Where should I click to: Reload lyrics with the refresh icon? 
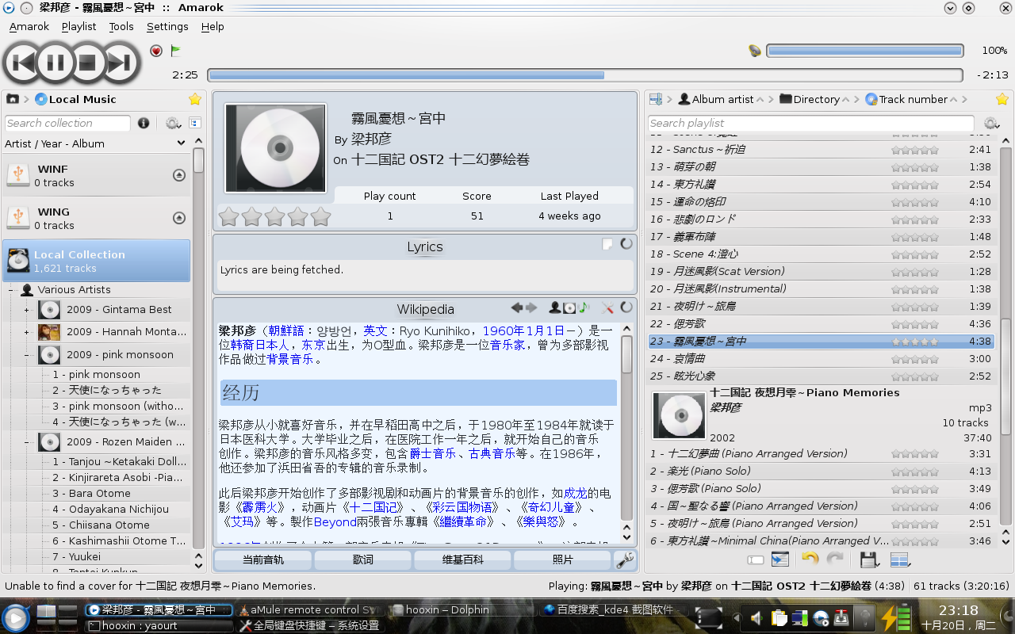[x=626, y=244]
